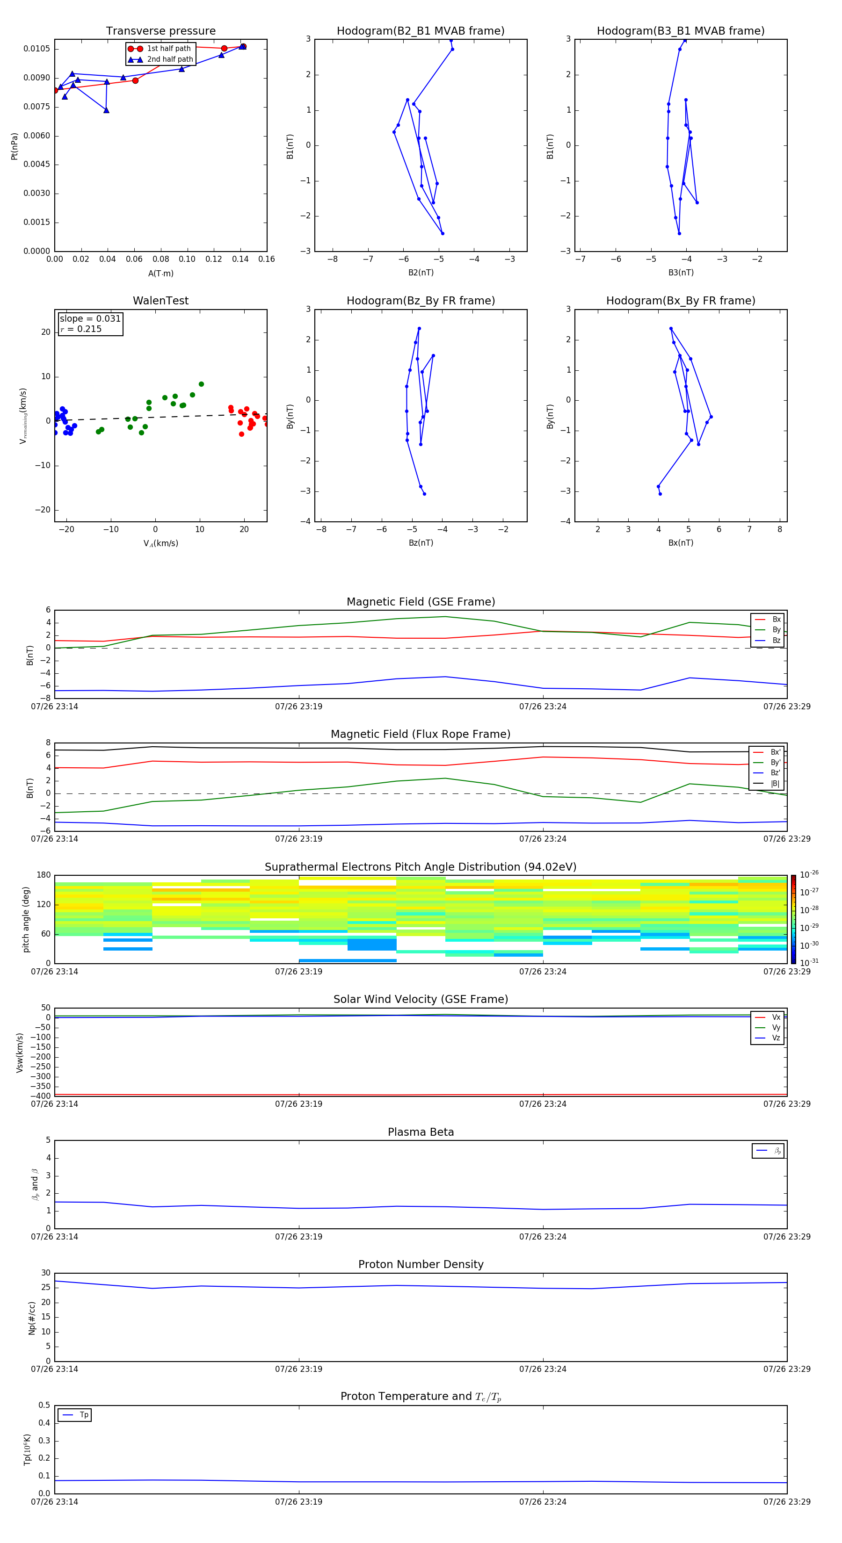This screenshot has height=1543, width=842.
Task: Click the "Tp(10^6K)" y-axis label
Action: click(27, 1449)
